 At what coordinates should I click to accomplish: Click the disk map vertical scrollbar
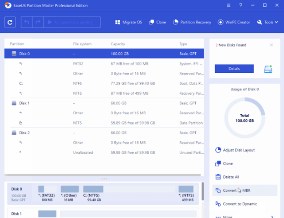click(x=203, y=191)
